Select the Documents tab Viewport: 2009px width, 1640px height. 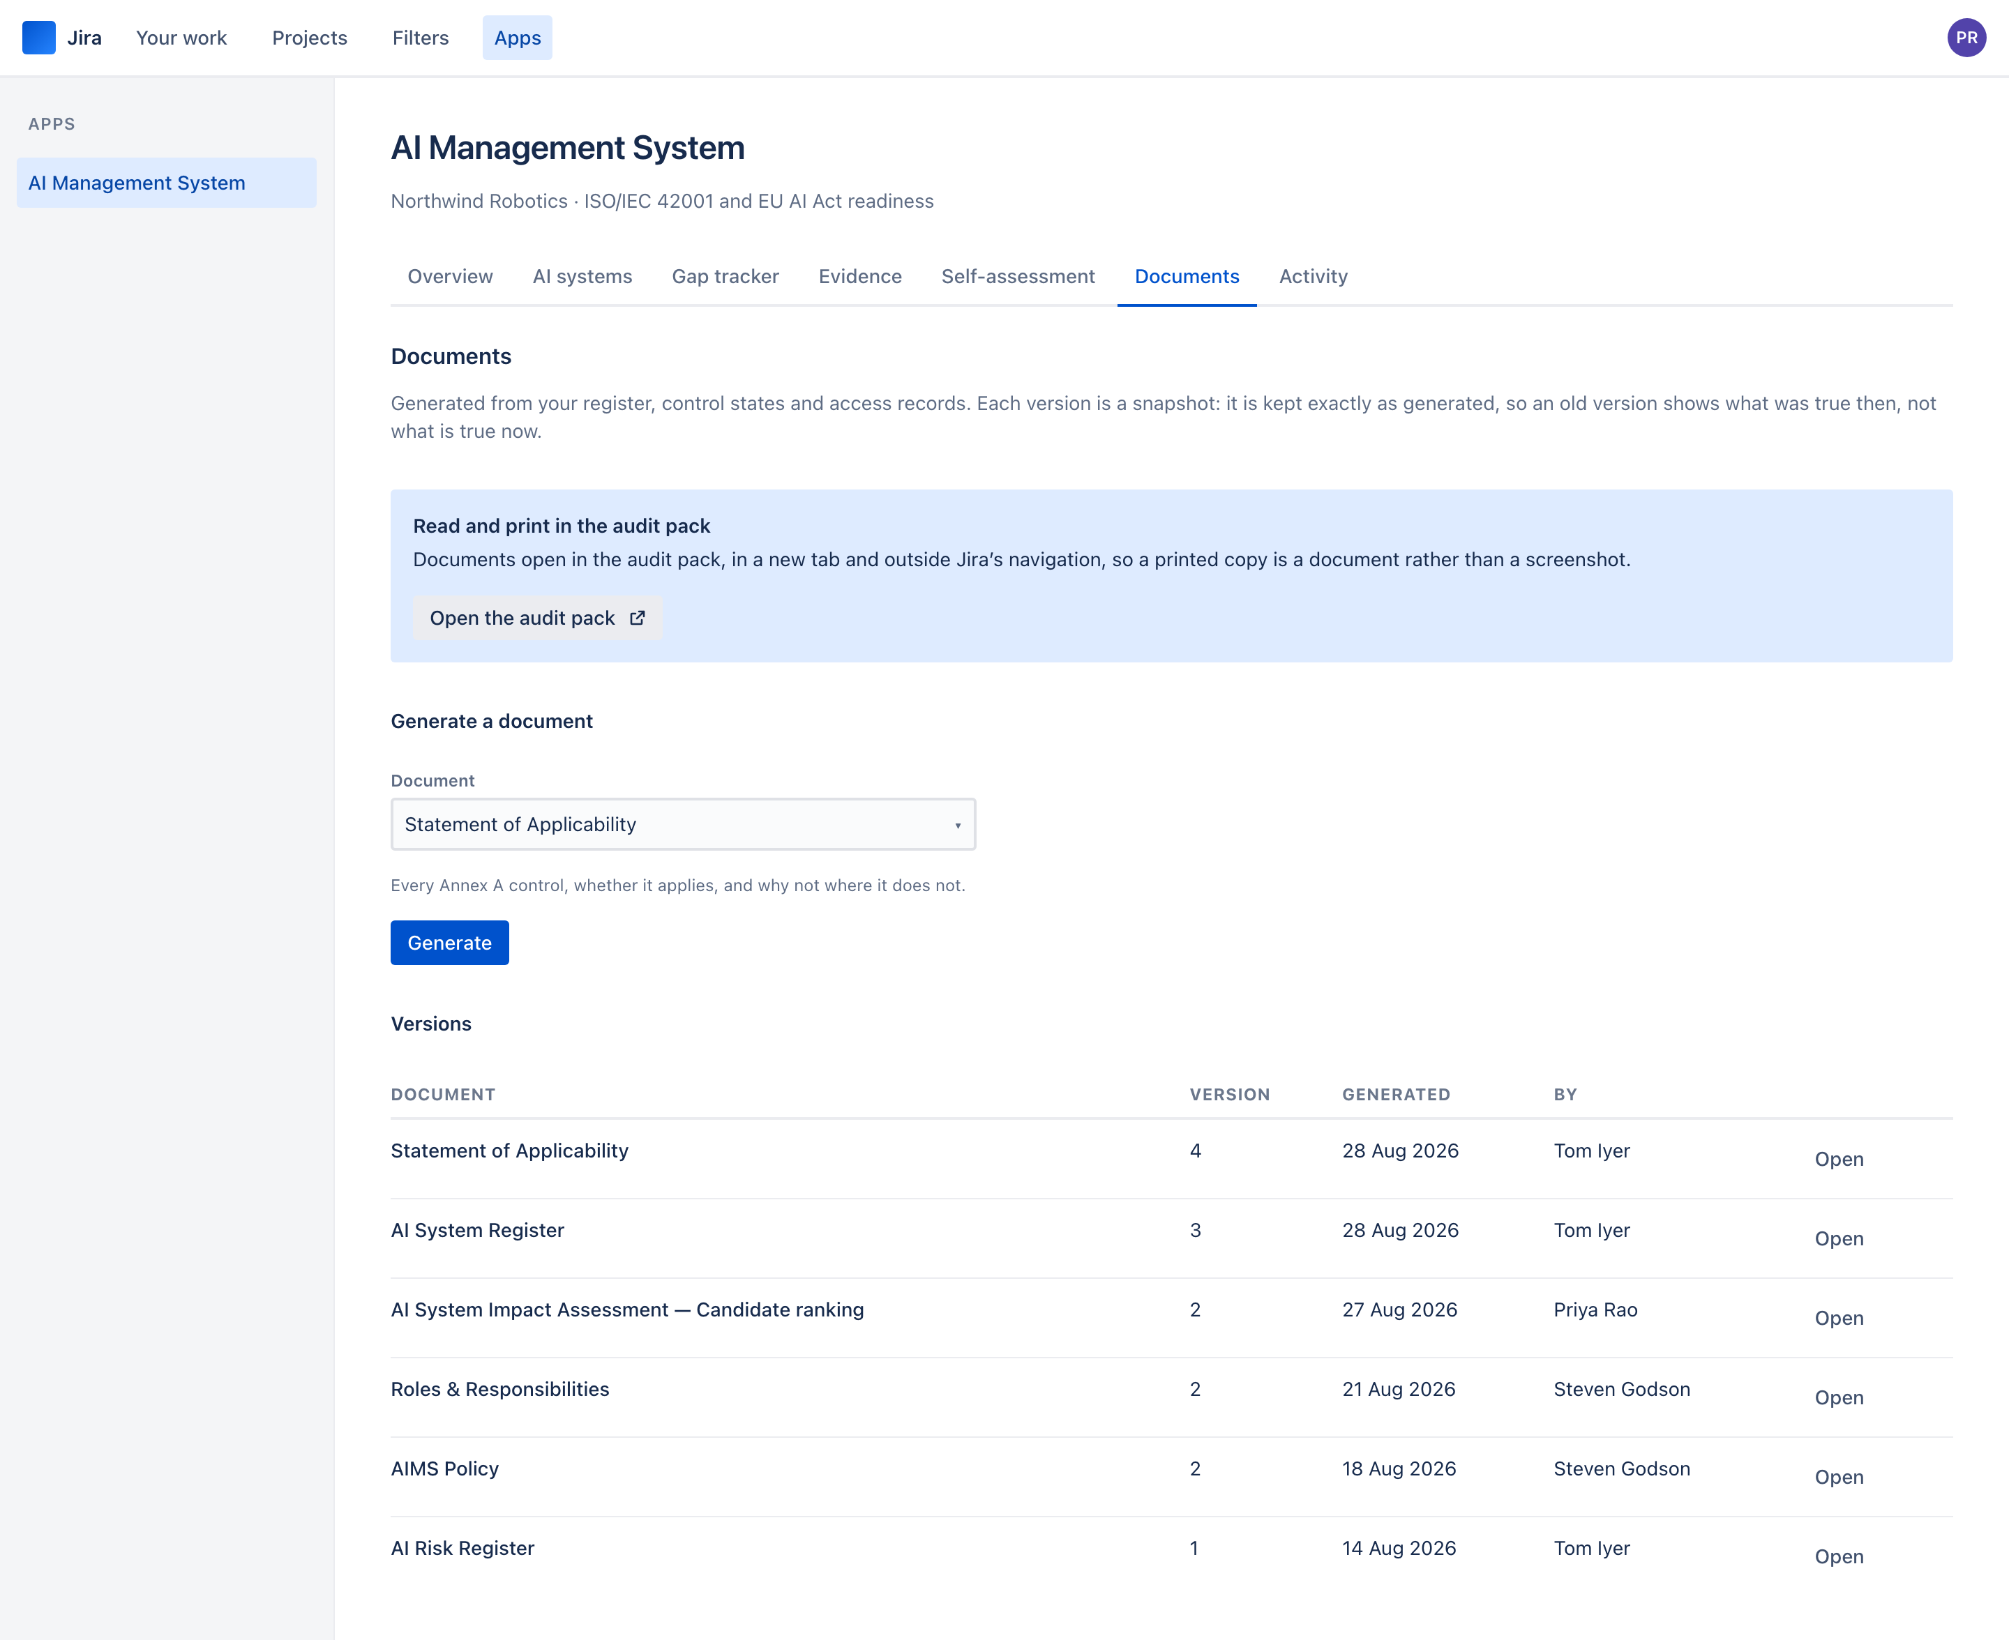pyautogui.click(x=1187, y=276)
